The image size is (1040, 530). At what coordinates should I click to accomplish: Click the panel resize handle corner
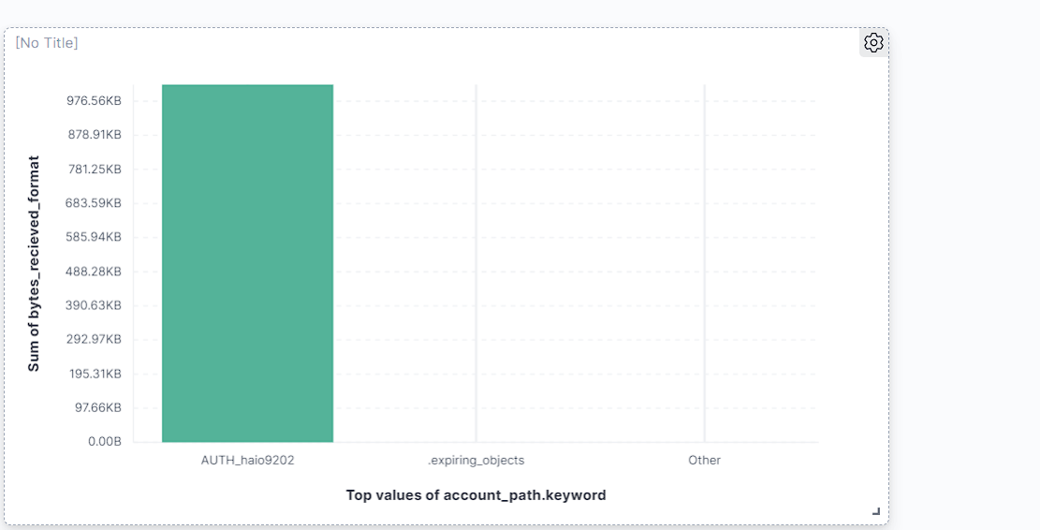[x=876, y=511]
